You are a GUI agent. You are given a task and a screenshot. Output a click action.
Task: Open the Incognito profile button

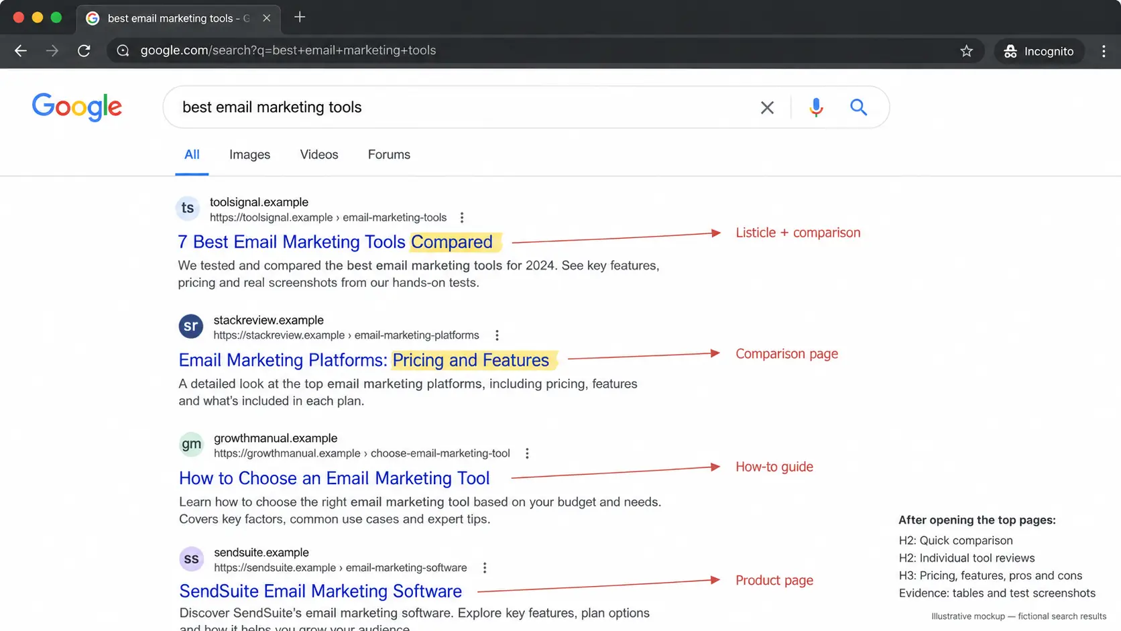[1039, 51]
